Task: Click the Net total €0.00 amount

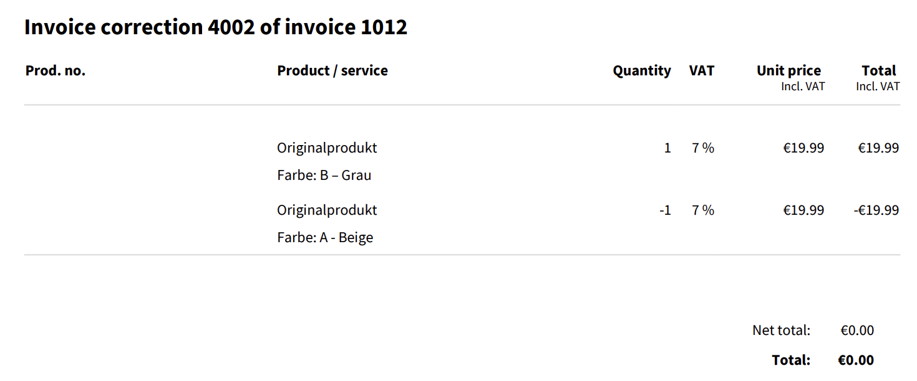Action: point(857,331)
